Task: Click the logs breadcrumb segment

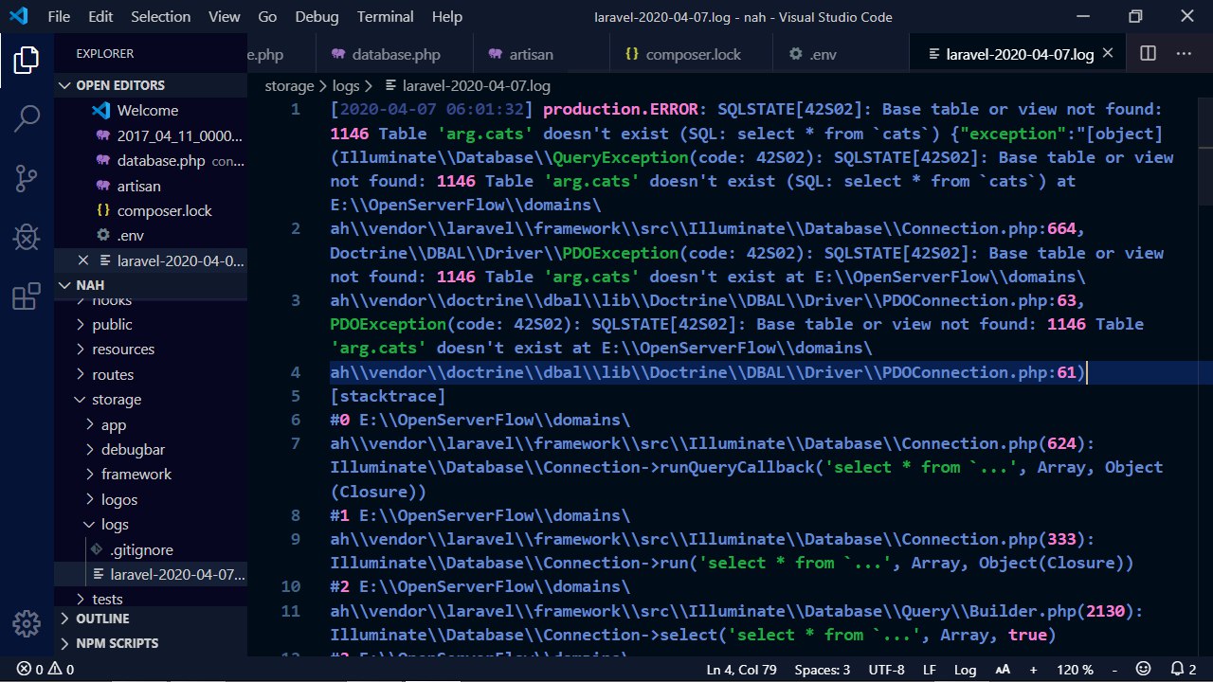Action: 346,85
